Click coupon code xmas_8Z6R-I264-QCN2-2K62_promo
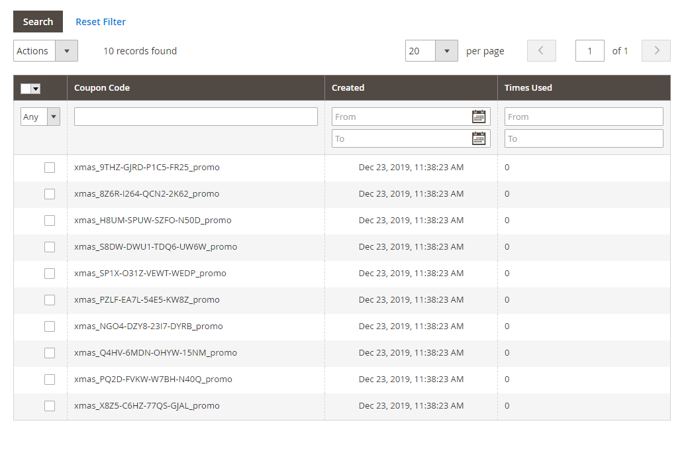The width and height of the screenshot is (688, 453). pyautogui.click(x=146, y=193)
